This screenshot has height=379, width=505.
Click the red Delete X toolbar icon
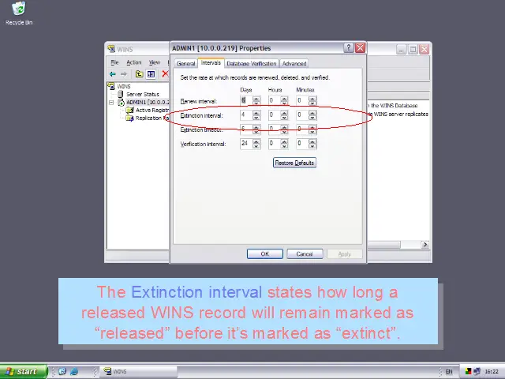tap(165, 73)
